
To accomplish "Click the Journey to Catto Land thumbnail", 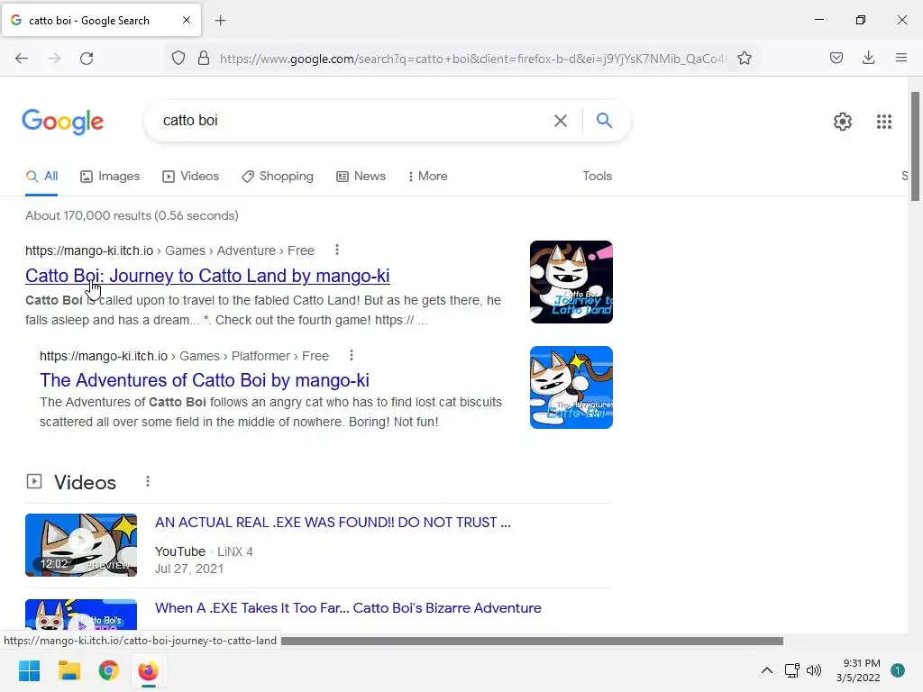I will (x=571, y=282).
